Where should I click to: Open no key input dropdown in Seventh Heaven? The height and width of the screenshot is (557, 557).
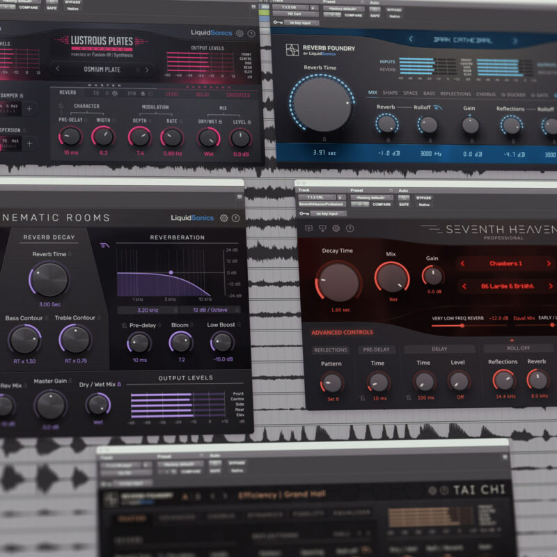[x=328, y=214]
